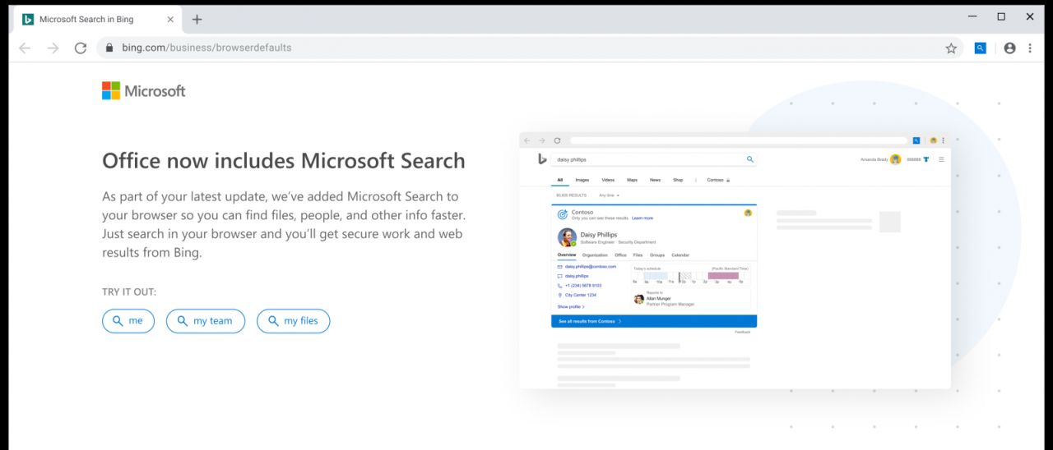Click the 'TRY IT OUT:' label
1053x450 pixels.
tap(129, 292)
